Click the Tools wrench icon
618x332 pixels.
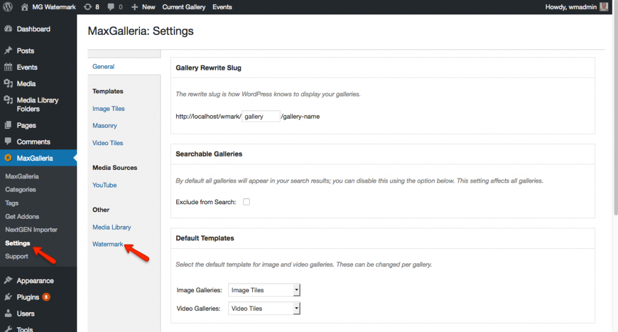(8, 328)
